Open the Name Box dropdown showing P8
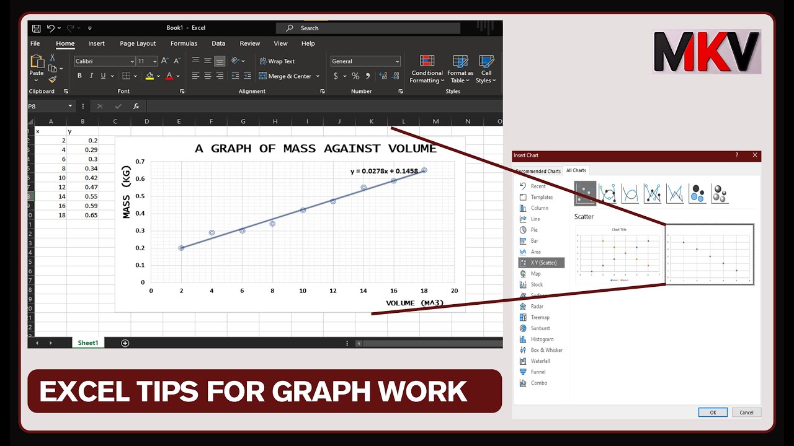 (70, 107)
